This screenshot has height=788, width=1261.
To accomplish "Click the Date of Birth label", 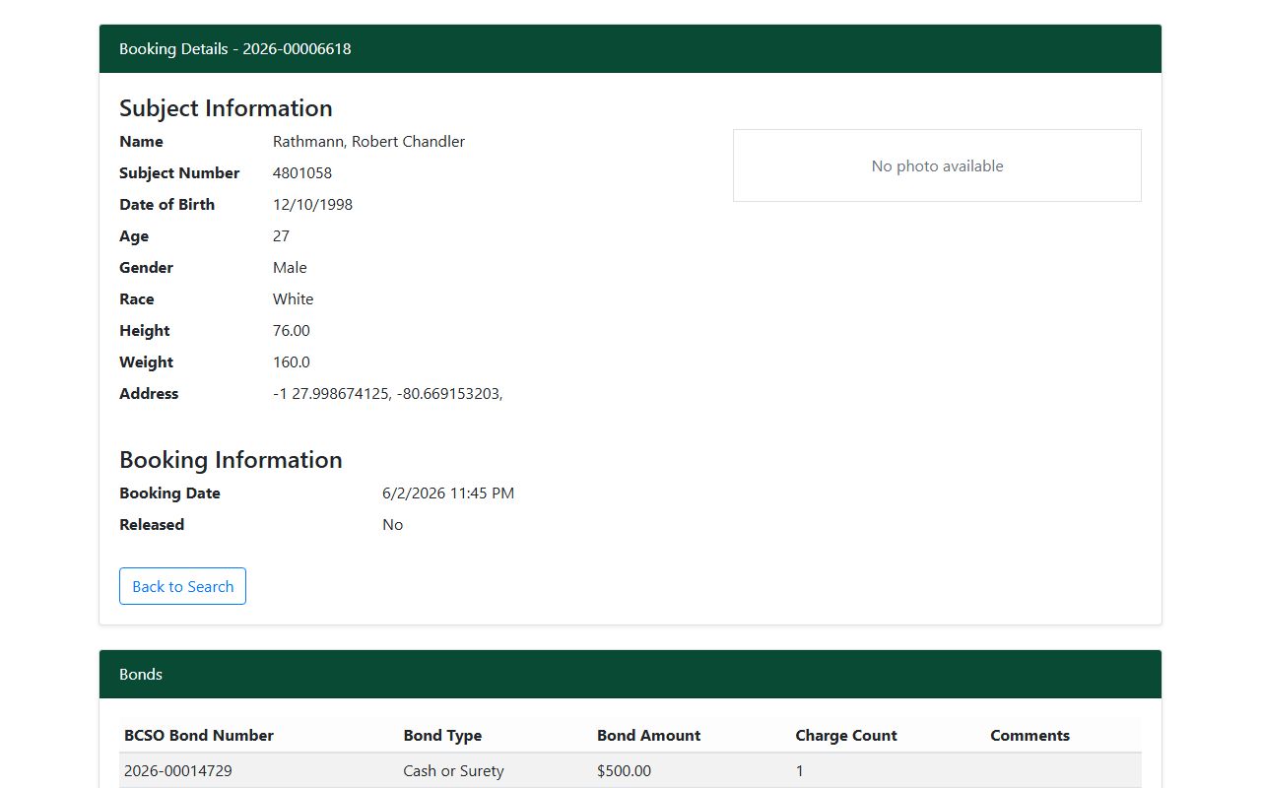I will coord(166,205).
